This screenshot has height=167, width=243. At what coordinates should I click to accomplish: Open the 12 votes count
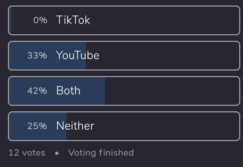27,153
